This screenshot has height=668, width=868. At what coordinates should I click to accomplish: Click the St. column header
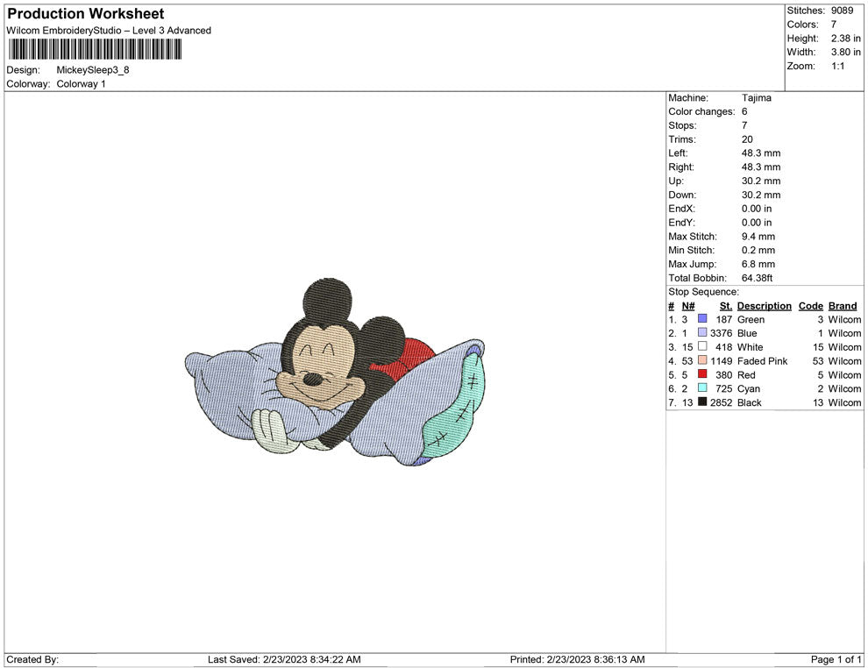coord(725,306)
